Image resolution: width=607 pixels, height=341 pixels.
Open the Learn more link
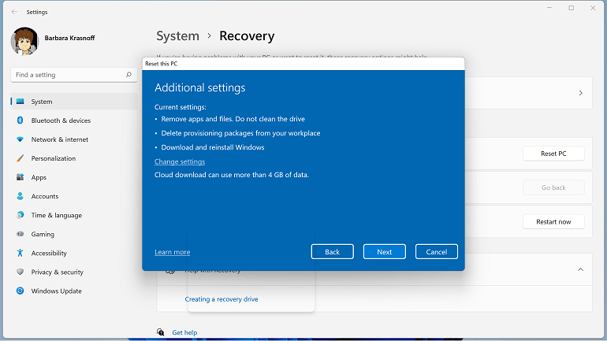tap(173, 252)
